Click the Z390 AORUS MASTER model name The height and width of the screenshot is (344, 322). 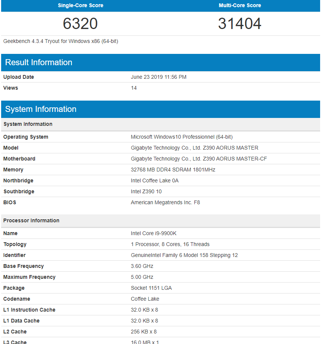194,148
